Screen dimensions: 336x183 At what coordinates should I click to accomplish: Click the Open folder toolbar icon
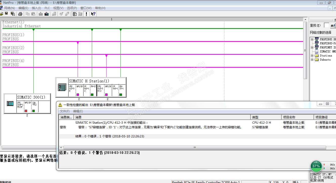(1, 14)
